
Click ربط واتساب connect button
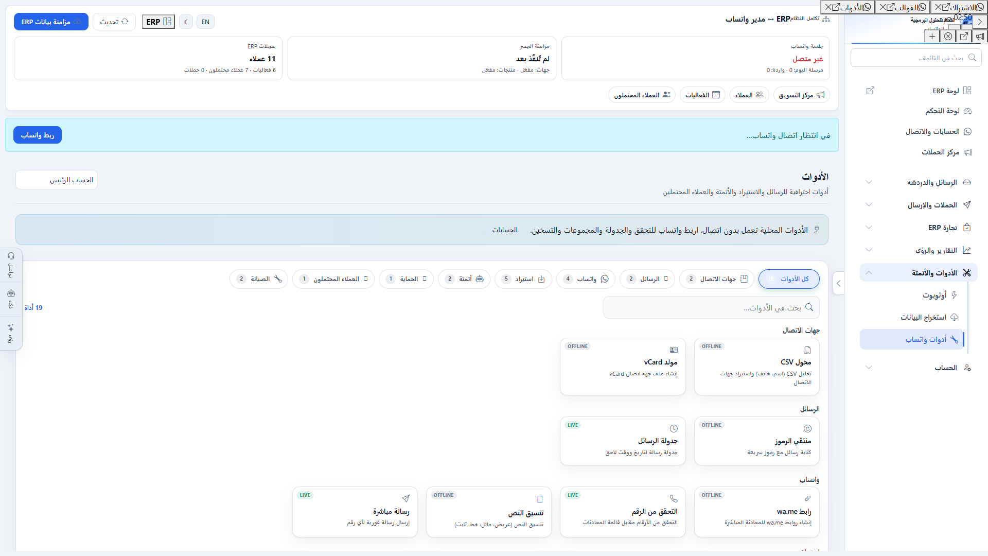[38, 135]
